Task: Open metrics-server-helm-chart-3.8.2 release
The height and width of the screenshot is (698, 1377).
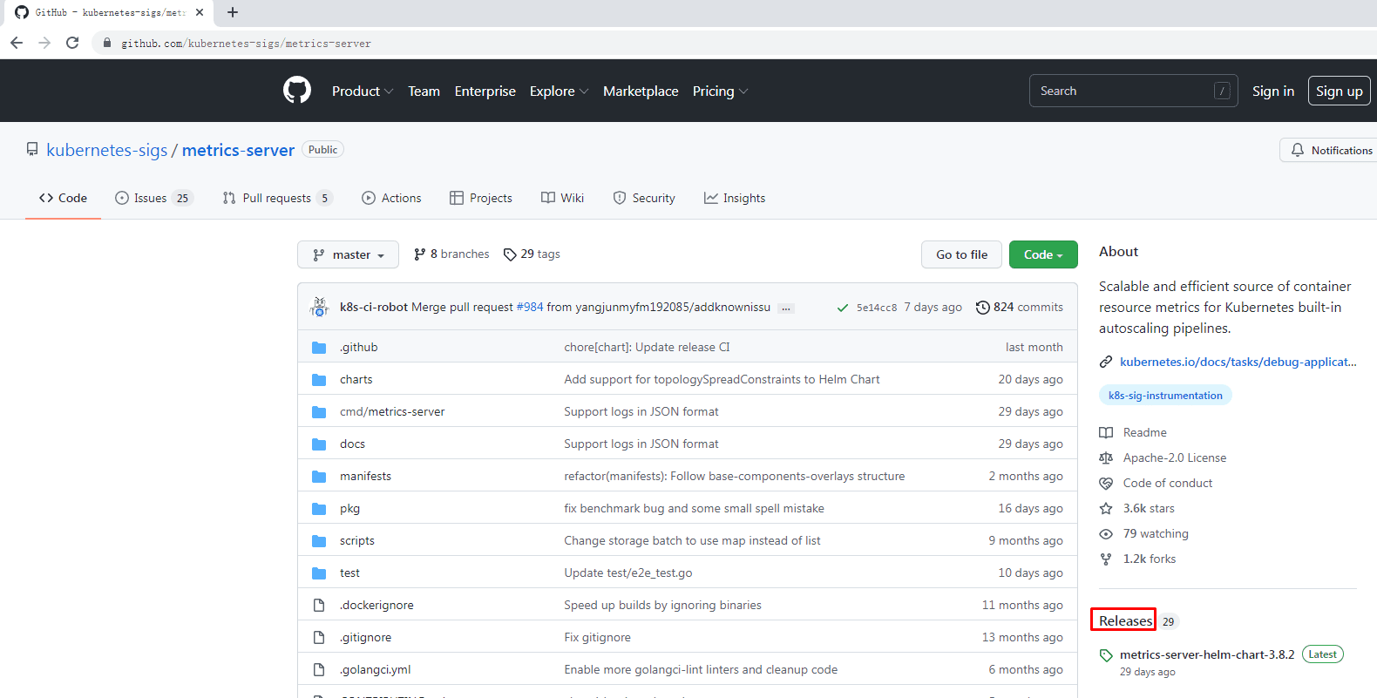Action: click(1207, 654)
